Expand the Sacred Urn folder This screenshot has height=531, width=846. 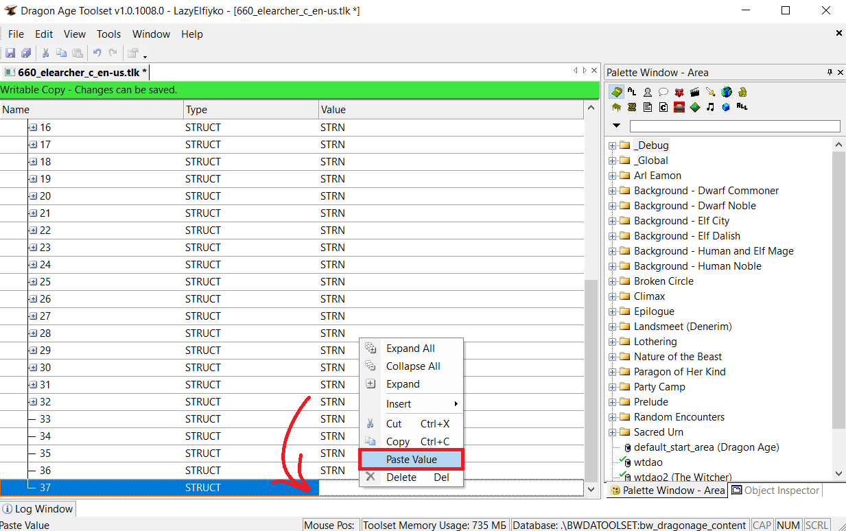pyautogui.click(x=612, y=432)
